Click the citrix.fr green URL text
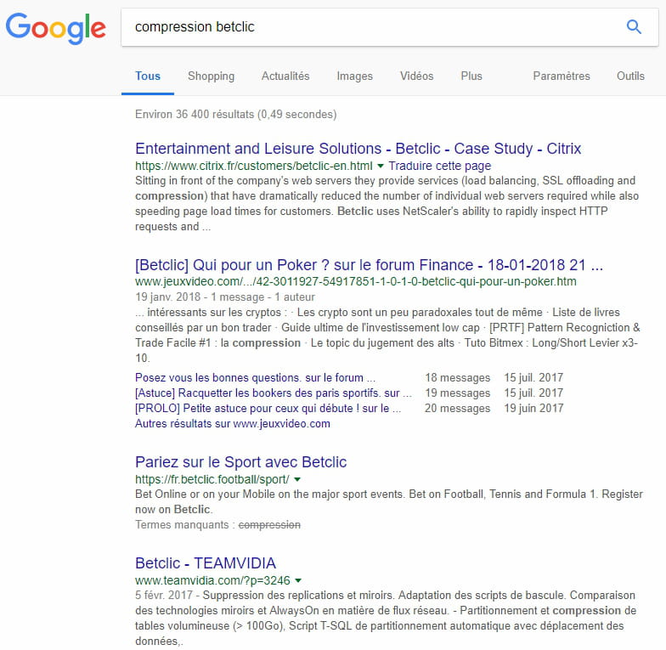 [x=253, y=166]
